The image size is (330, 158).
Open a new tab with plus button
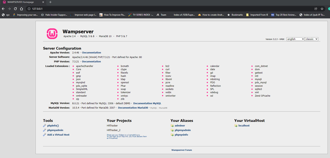[x=50, y=2]
